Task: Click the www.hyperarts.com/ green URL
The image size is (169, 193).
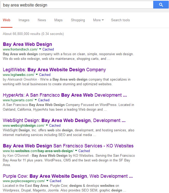Action: tap(18, 100)
